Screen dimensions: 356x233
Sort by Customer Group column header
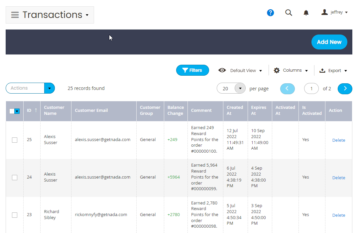[x=150, y=111]
